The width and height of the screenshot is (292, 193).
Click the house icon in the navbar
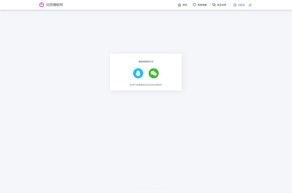click(x=180, y=5)
